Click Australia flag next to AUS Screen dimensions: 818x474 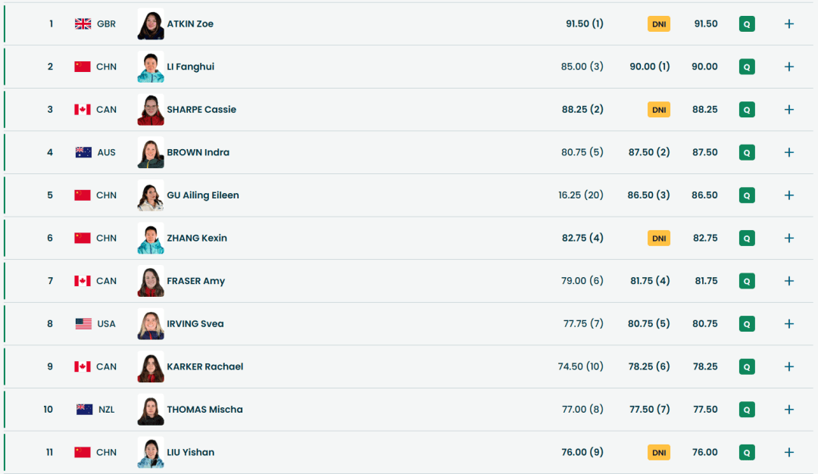pyautogui.click(x=83, y=152)
